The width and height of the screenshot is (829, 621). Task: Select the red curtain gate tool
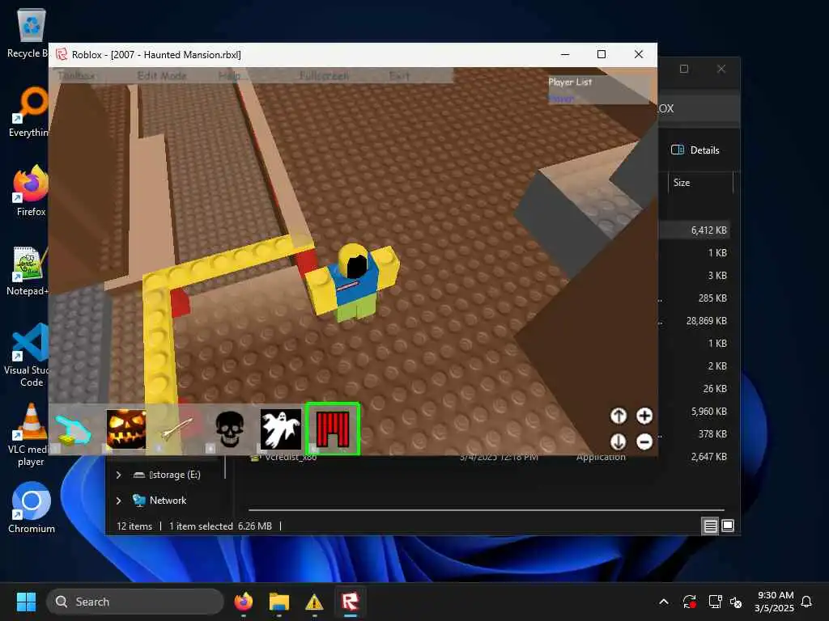click(x=333, y=429)
